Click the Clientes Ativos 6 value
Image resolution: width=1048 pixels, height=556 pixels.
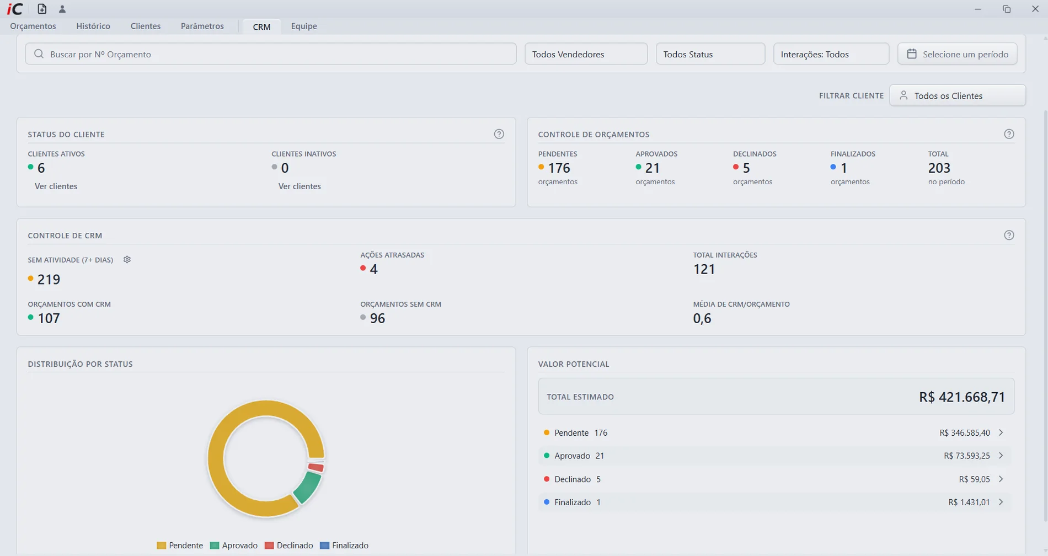pos(41,168)
